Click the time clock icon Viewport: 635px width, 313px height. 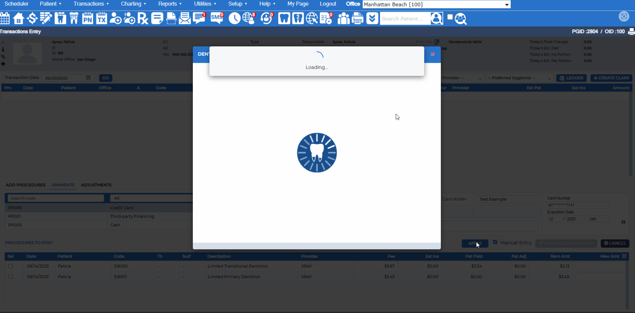235,18
